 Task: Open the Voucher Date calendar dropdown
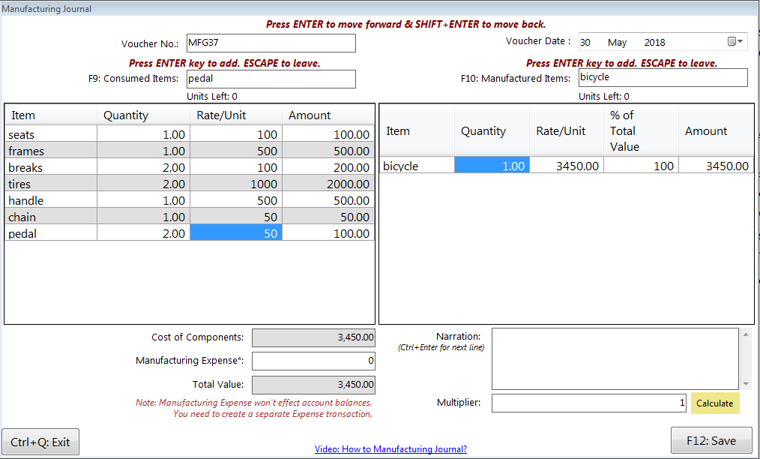coord(735,42)
